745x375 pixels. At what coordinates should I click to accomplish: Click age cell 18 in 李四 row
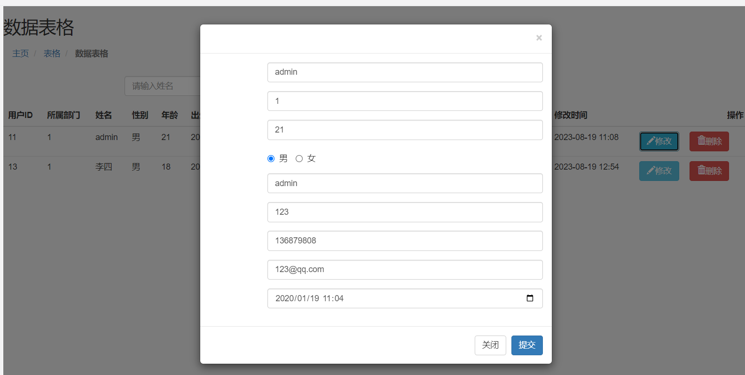point(166,167)
